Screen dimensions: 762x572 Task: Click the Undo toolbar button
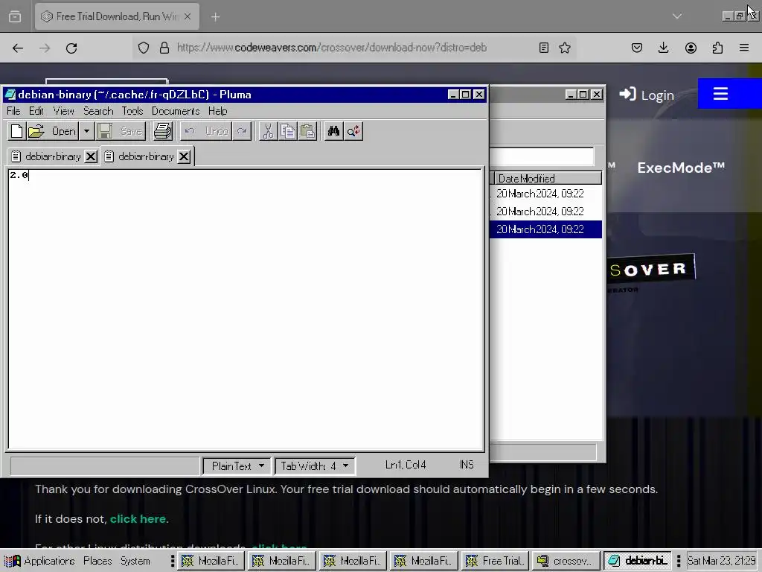(207, 131)
